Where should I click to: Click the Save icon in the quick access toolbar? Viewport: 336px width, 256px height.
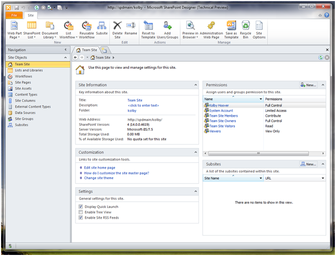click(17, 8)
